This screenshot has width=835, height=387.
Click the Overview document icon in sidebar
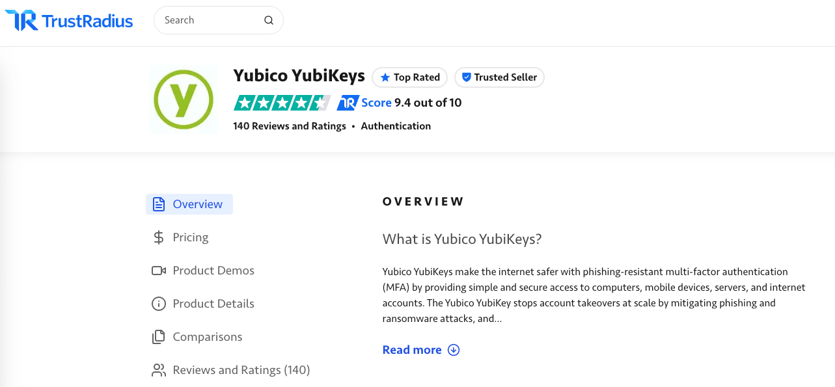click(x=158, y=204)
